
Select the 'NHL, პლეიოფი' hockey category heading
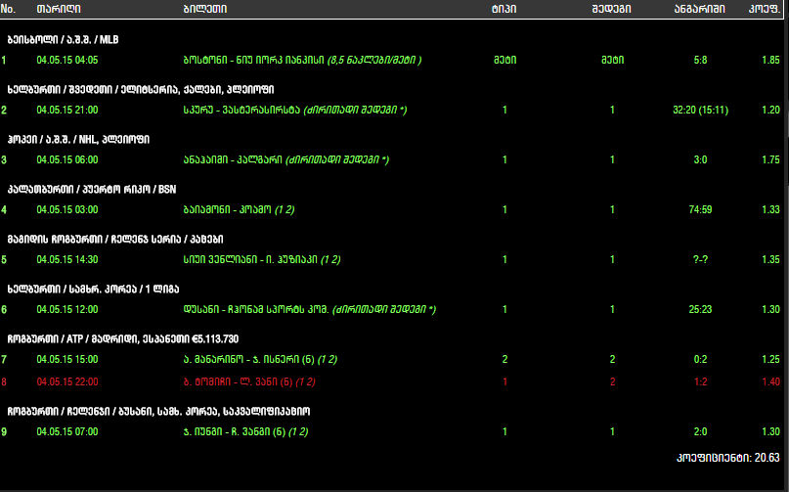(x=78, y=140)
